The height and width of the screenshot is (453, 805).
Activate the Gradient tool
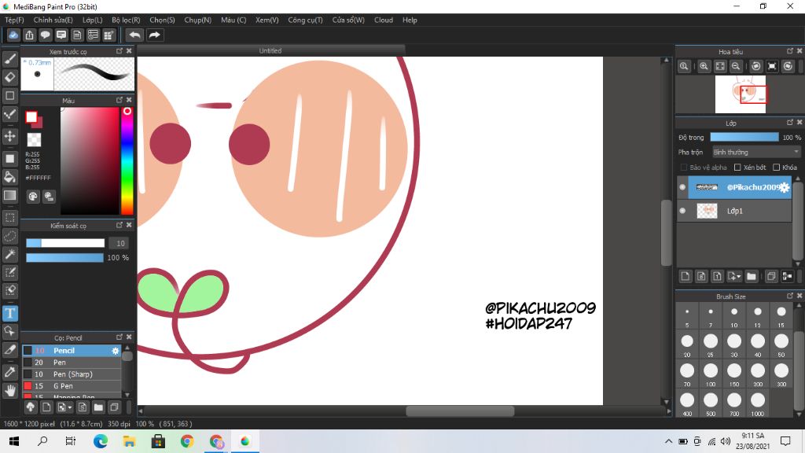[9, 195]
